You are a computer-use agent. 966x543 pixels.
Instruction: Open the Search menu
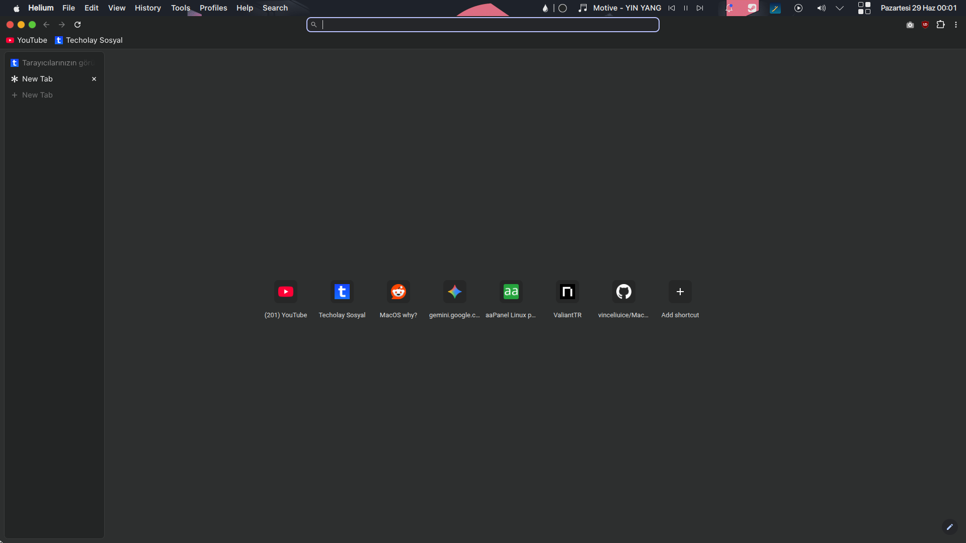tap(275, 8)
